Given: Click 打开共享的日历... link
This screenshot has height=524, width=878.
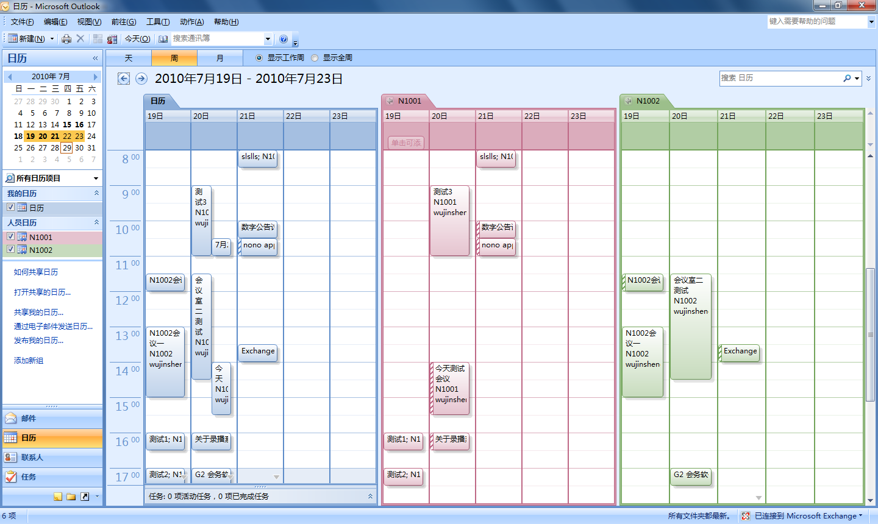Looking at the screenshot, I should [x=42, y=292].
